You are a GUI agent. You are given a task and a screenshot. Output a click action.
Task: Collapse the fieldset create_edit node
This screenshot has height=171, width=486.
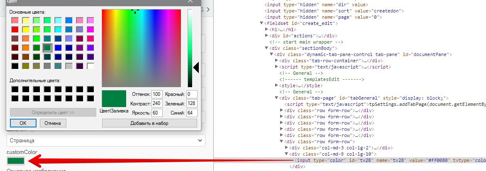[x=261, y=23]
